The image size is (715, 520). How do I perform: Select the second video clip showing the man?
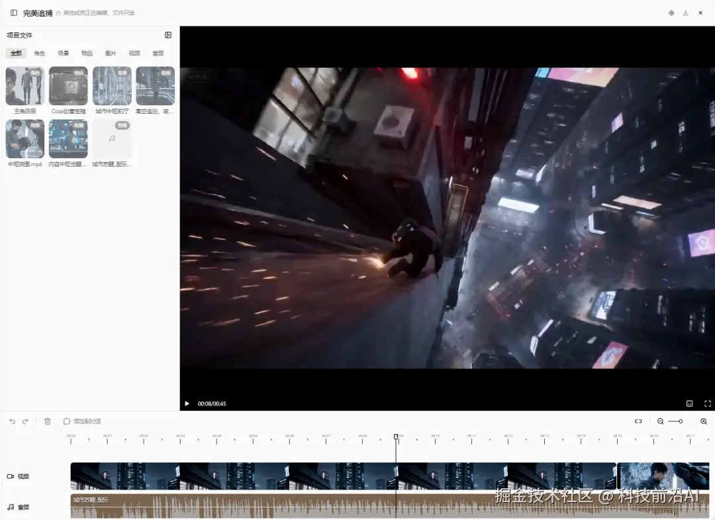coord(663,476)
